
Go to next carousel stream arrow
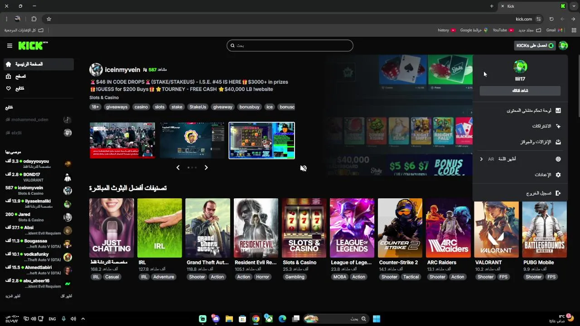(206, 168)
